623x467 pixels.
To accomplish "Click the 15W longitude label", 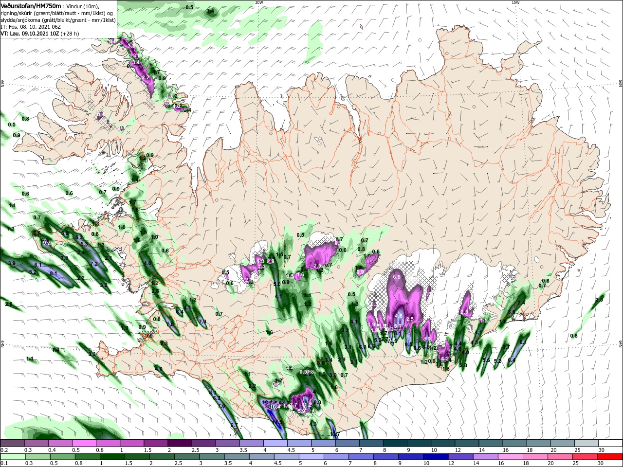I will (x=515, y=2).
